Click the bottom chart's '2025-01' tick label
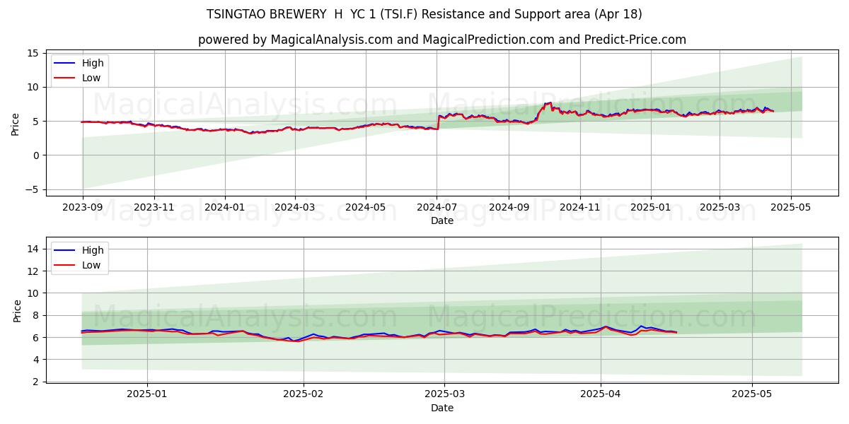Viewport: 849px width, 424px height. click(x=147, y=394)
